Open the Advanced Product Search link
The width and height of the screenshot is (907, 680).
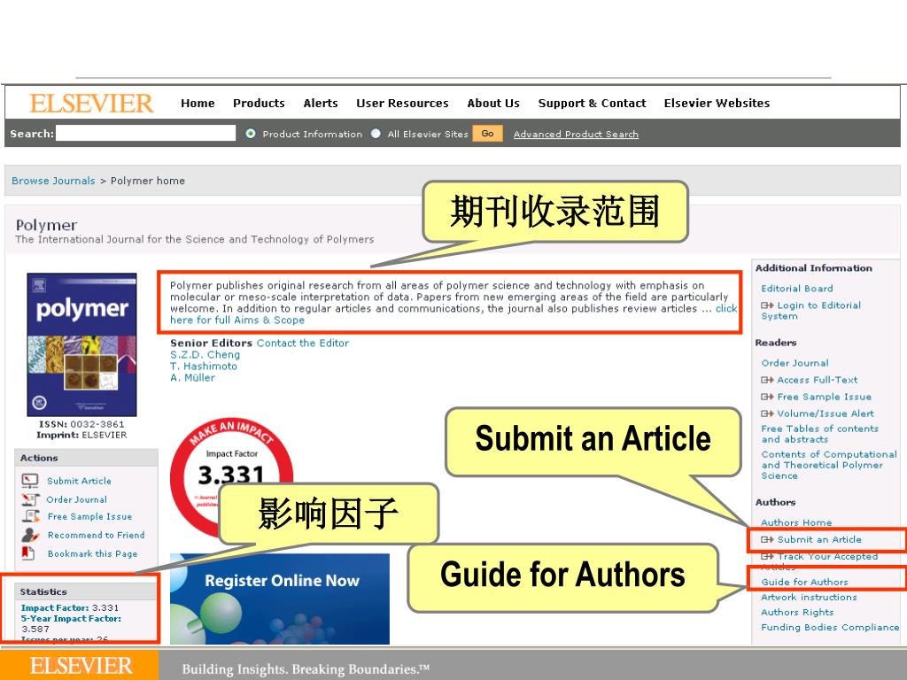point(576,135)
